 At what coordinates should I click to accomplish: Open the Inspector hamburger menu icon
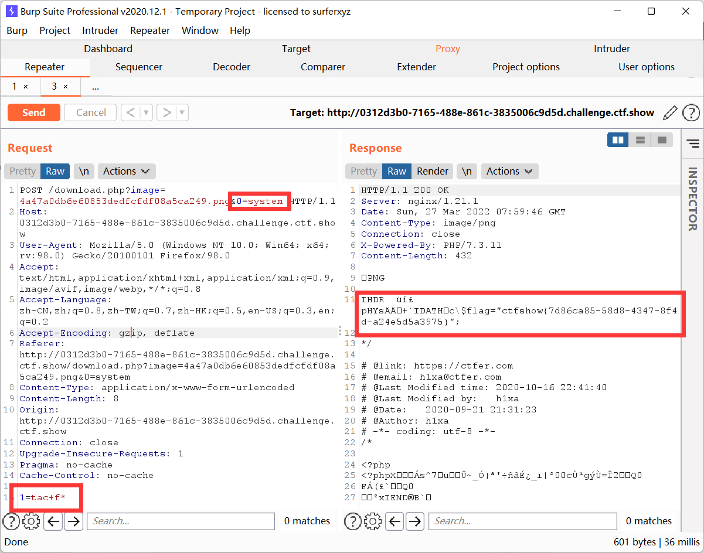coord(693,144)
